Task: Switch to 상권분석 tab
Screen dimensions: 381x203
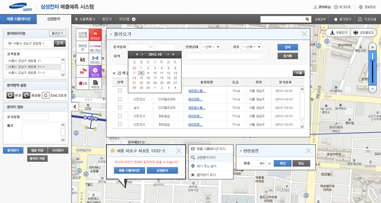Action: click(x=54, y=19)
